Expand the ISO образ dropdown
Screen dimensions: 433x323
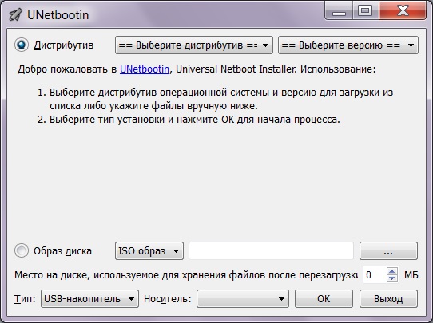tap(149, 250)
